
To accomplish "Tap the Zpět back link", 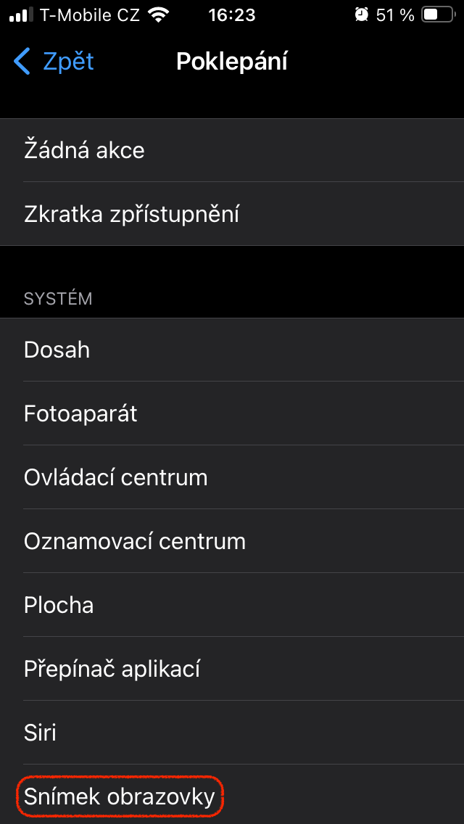I will click(68, 62).
